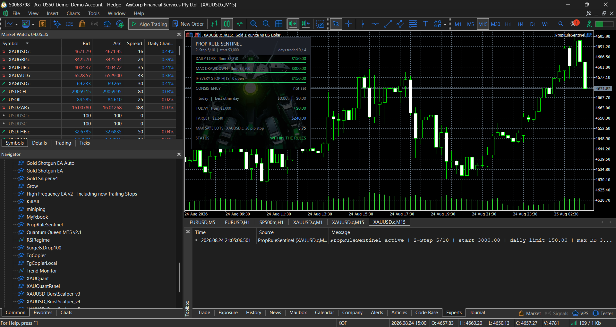Screen dimensions: 616x327
Task: Switch Market Watch to Details tab
Action: 39,143
